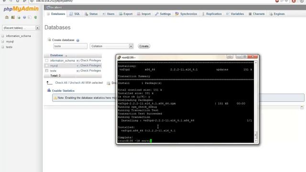The height and width of the screenshot is (172, 306).
Task: Open the query window icon in sidebar
Action: pos(19,17)
